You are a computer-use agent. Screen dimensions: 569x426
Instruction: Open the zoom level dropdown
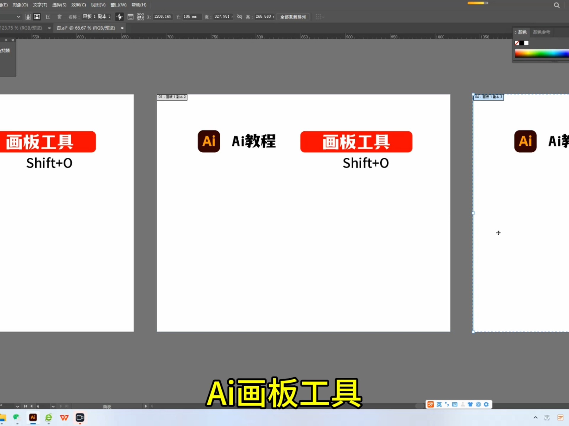click(17, 406)
